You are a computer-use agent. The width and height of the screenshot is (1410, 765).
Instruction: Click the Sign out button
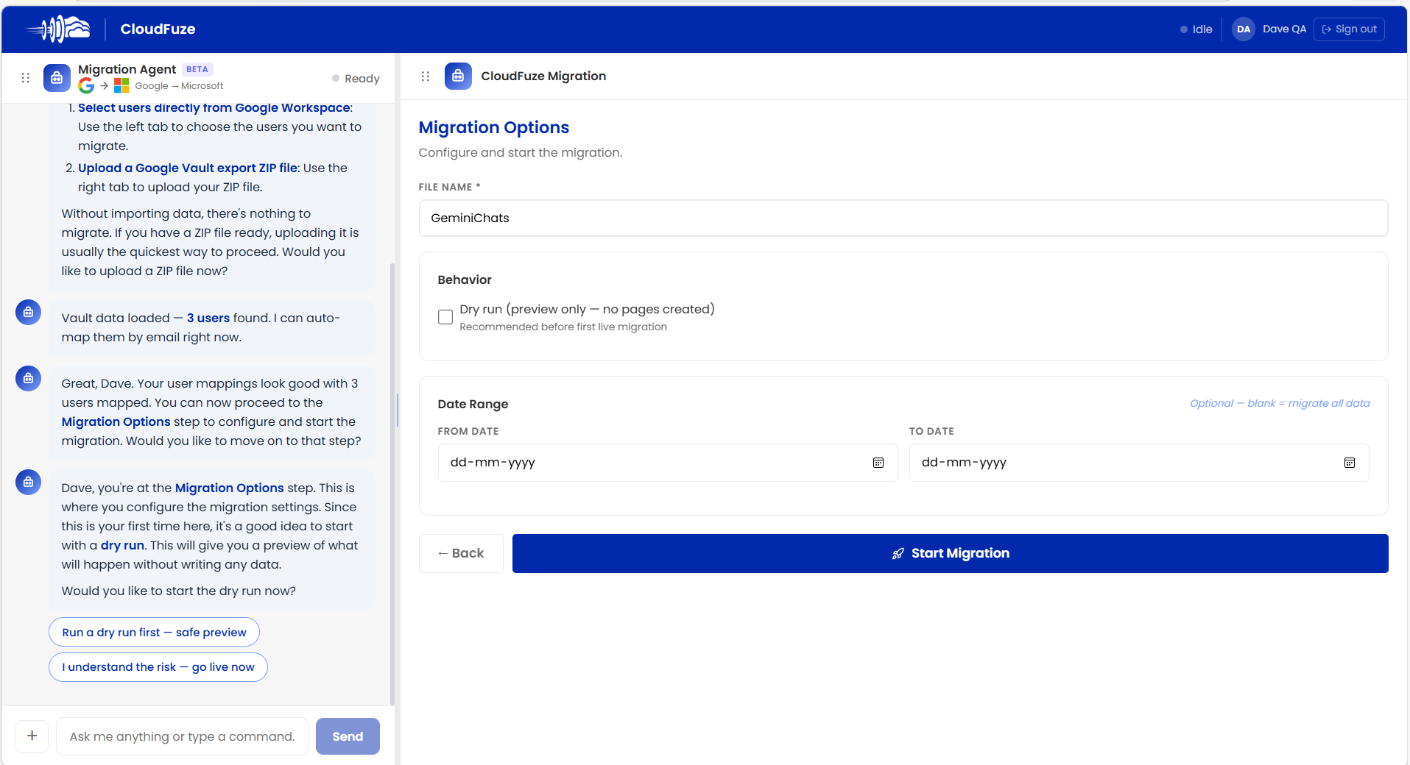[1349, 29]
